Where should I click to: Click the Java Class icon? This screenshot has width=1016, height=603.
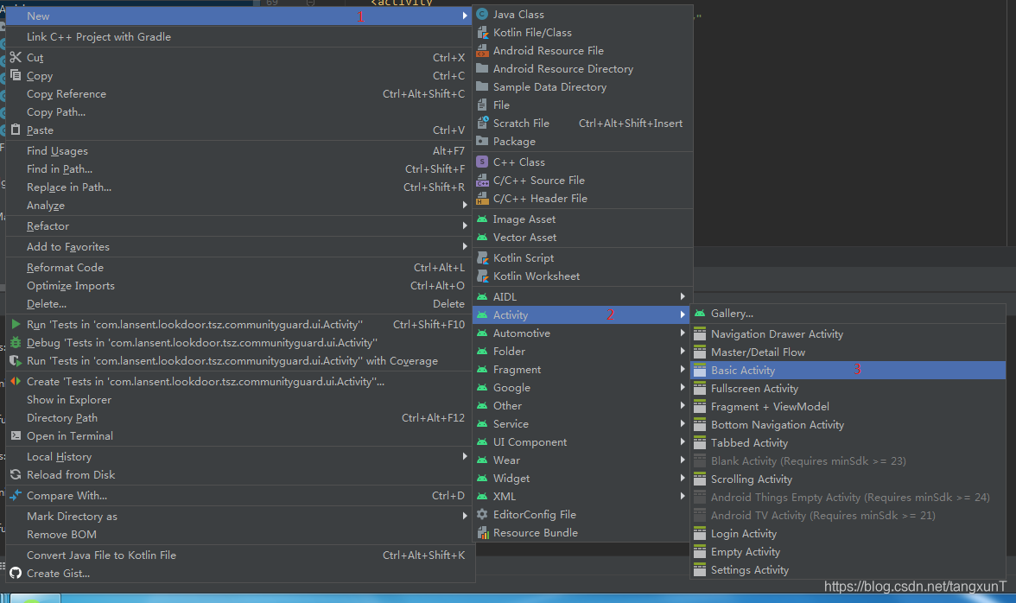482,15
